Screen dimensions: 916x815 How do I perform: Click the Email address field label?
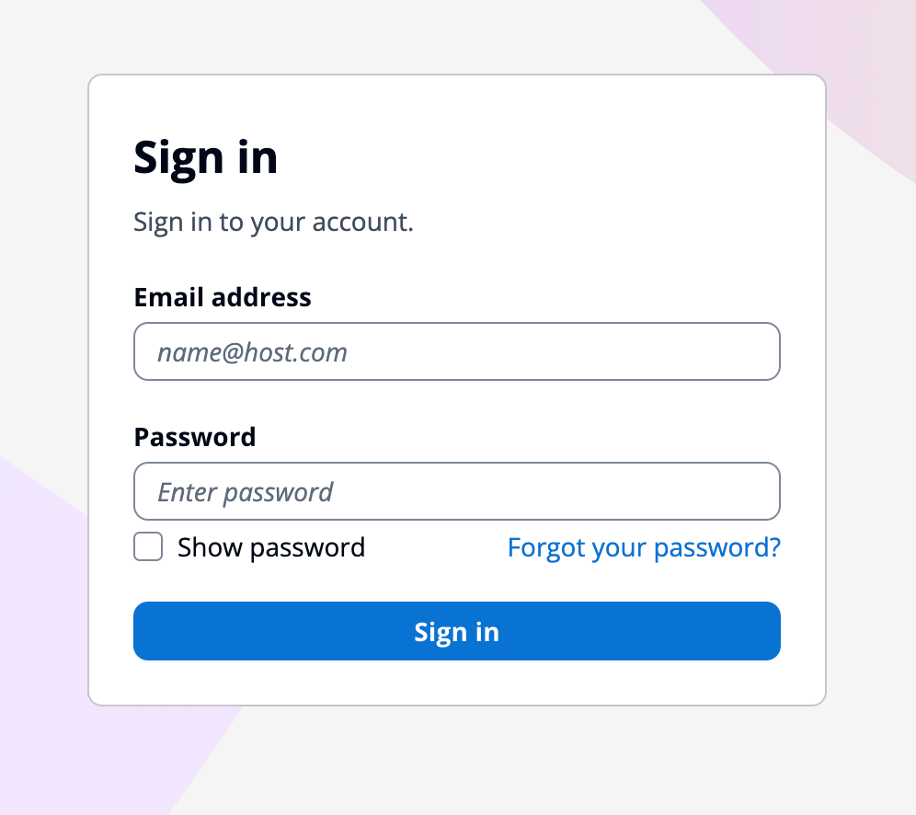pos(223,297)
